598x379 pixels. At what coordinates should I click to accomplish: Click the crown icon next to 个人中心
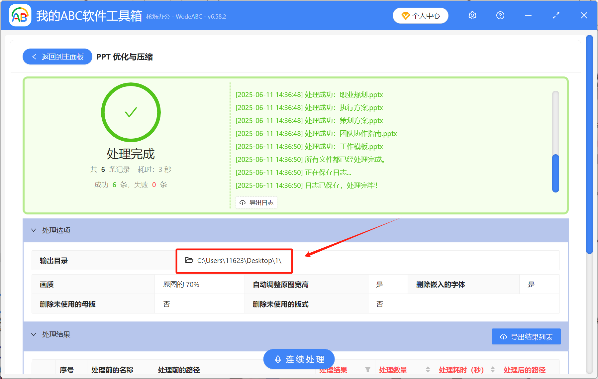[x=405, y=15]
